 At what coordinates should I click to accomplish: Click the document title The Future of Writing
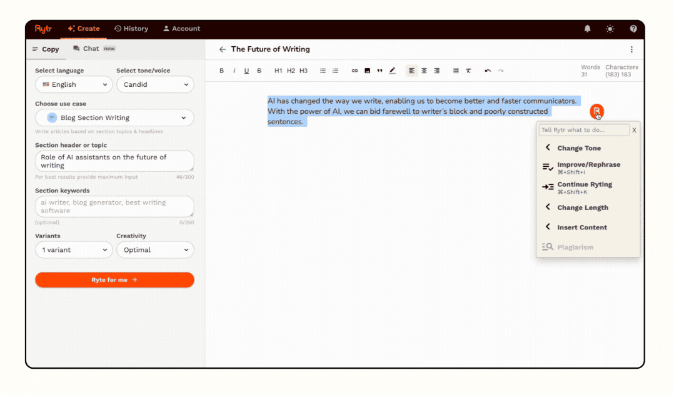[270, 49]
